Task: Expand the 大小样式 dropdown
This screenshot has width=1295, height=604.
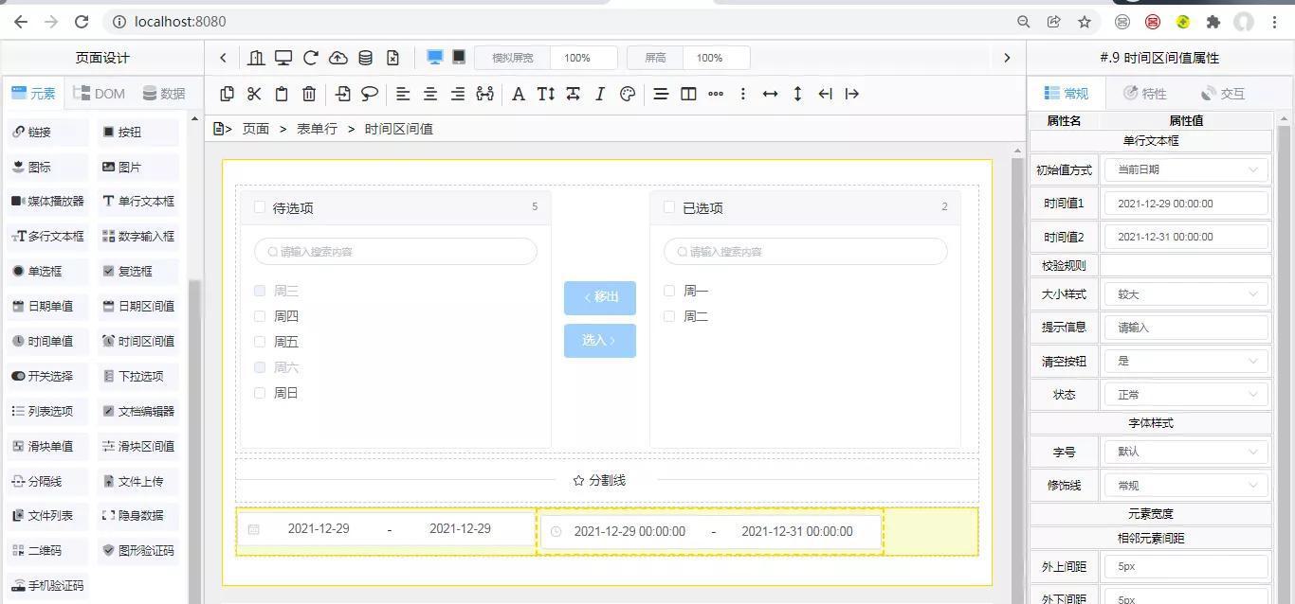Action: 1186,294
